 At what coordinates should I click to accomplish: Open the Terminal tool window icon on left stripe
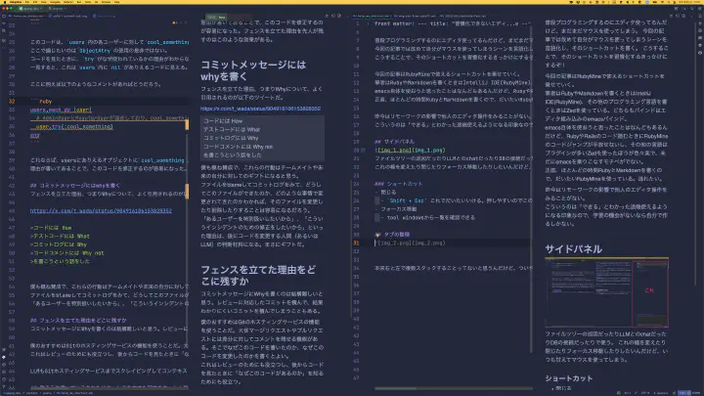tap(4, 372)
